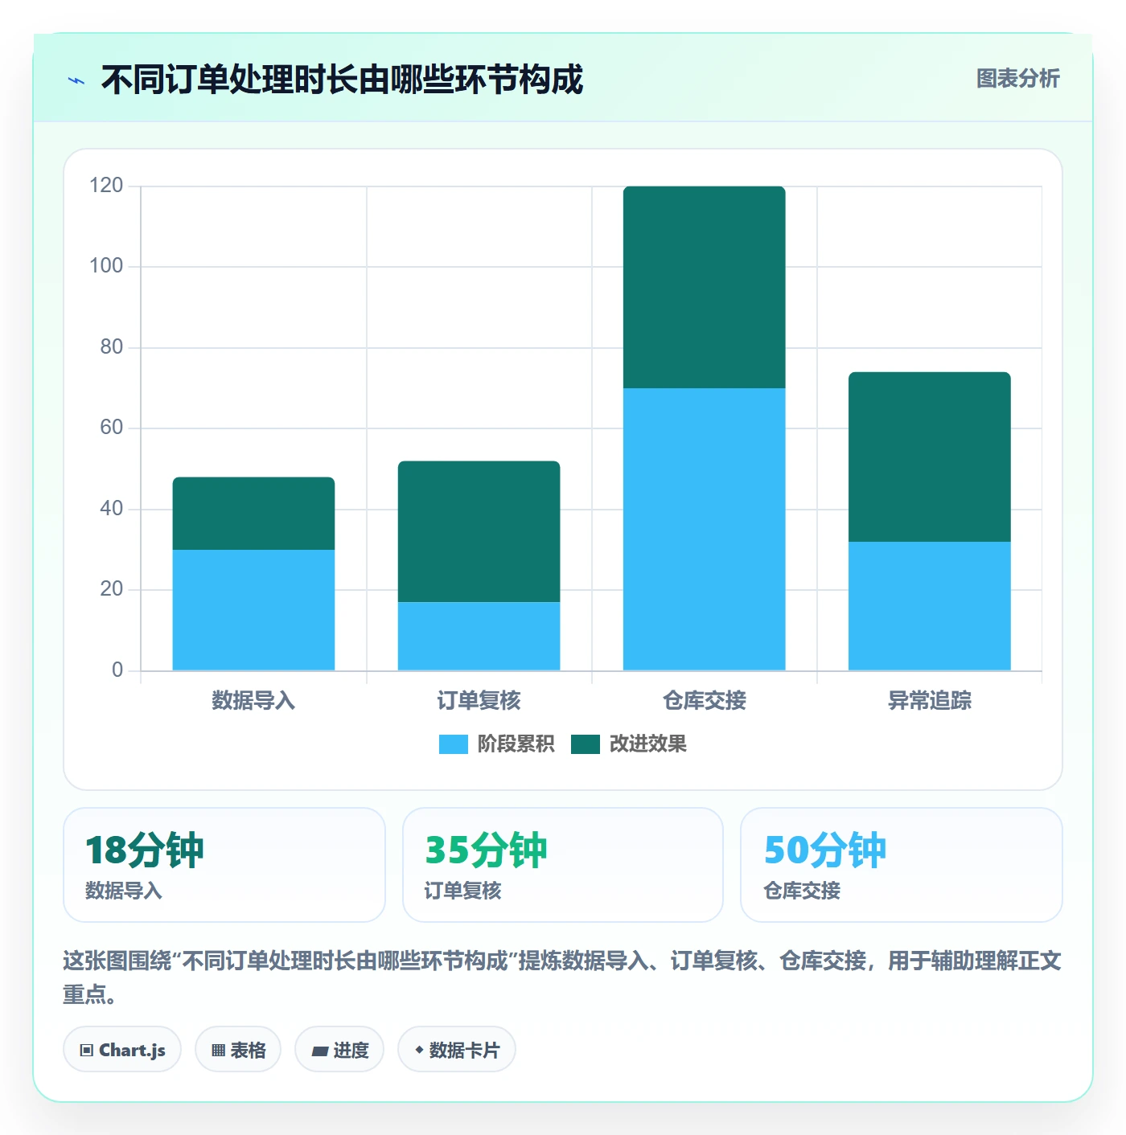This screenshot has height=1135, width=1126.
Task: Click the blue 订单复核 bar segment
Action: point(479,636)
